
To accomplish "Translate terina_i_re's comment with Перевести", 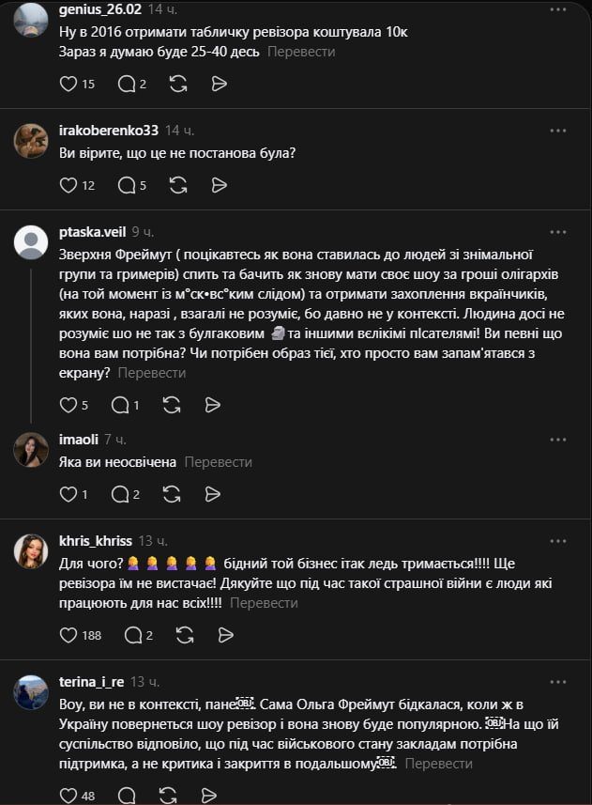I will tap(439, 764).
